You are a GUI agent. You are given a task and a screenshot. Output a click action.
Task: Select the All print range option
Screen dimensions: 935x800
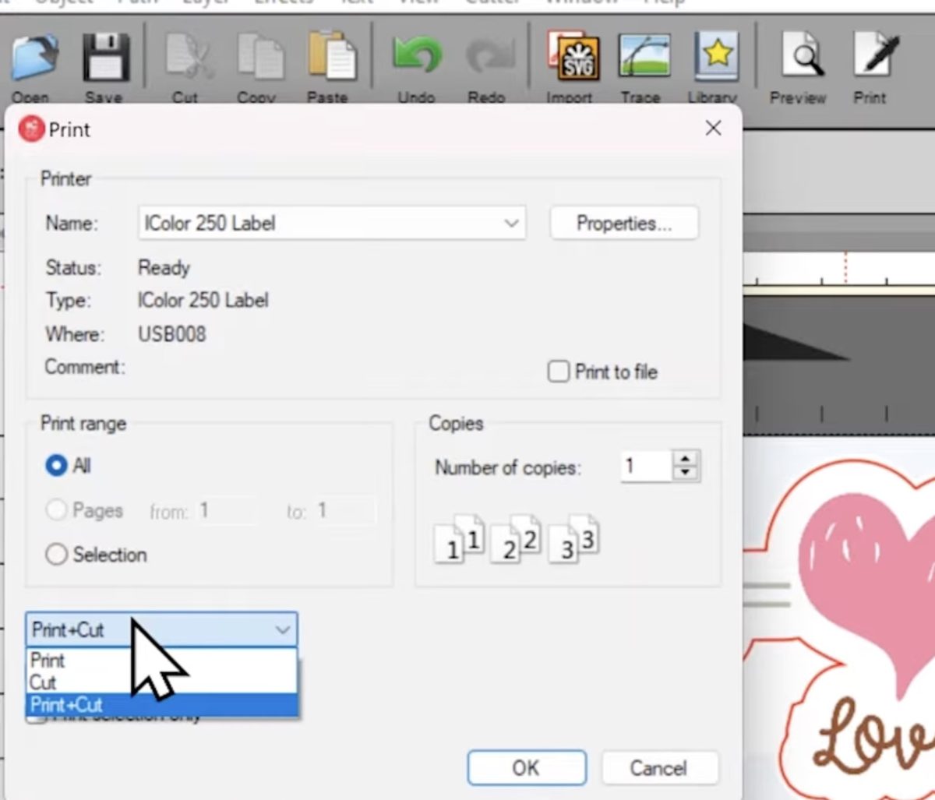tap(56, 466)
